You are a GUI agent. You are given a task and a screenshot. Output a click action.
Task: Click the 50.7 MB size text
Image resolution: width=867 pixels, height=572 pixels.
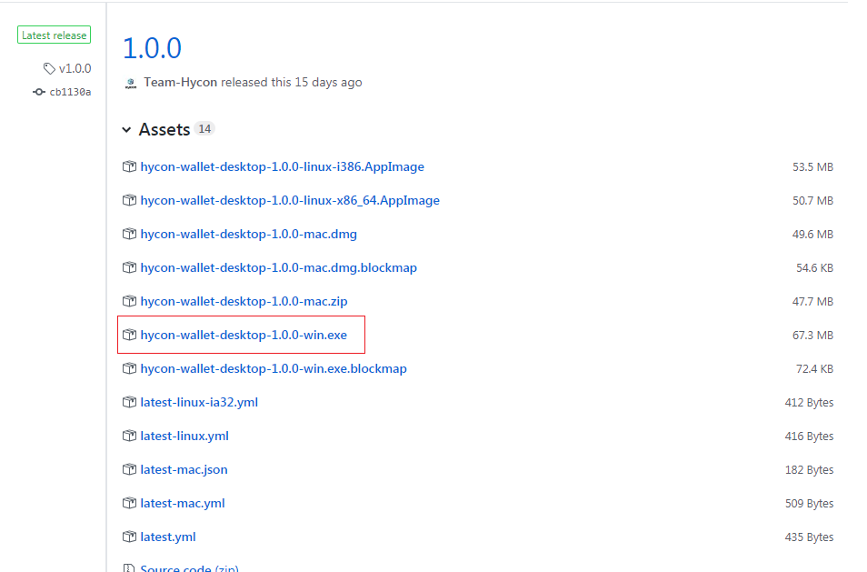point(812,201)
